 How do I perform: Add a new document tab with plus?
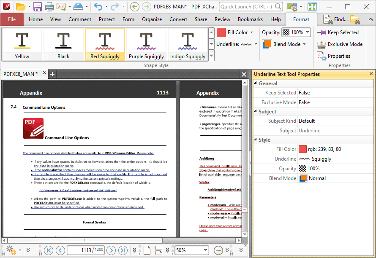(52, 75)
